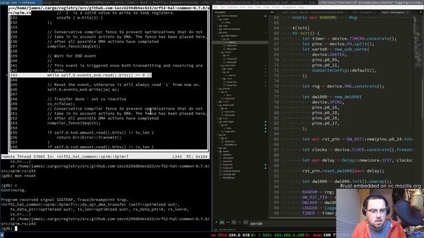Image resolution: width=424 pixels, height=238 pixels.
Task: Open LICENSE-APACHE in the sidebar
Action: (x=231, y=171)
